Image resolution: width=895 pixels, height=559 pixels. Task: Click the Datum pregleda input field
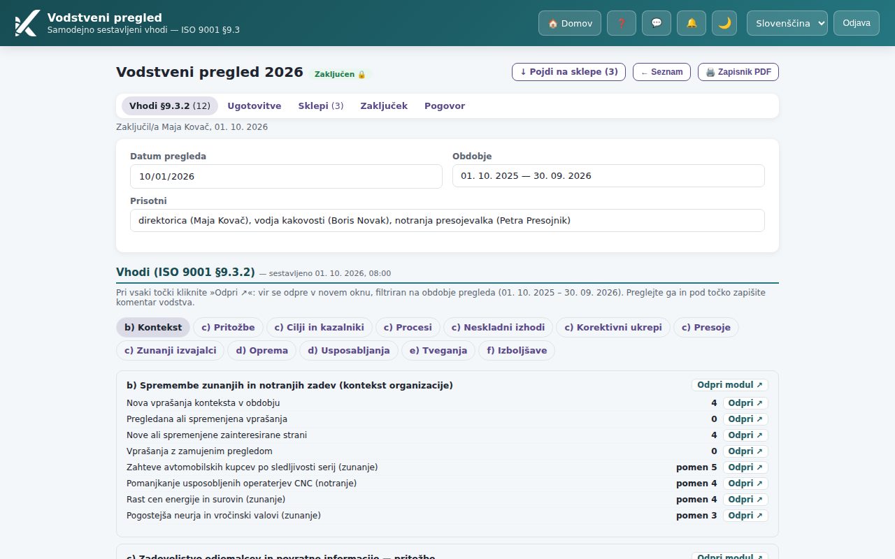coord(286,176)
